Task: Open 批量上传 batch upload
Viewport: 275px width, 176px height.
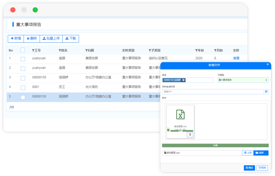Action: pos(51,39)
